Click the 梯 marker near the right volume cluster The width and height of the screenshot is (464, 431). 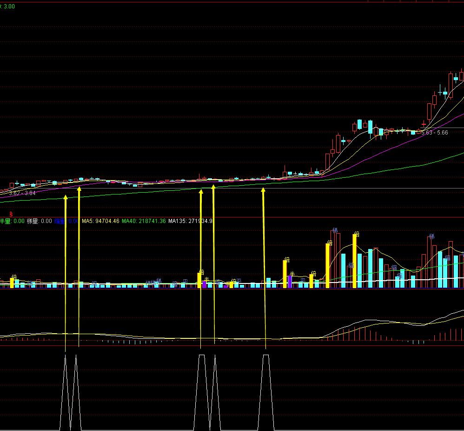pos(432,236)
